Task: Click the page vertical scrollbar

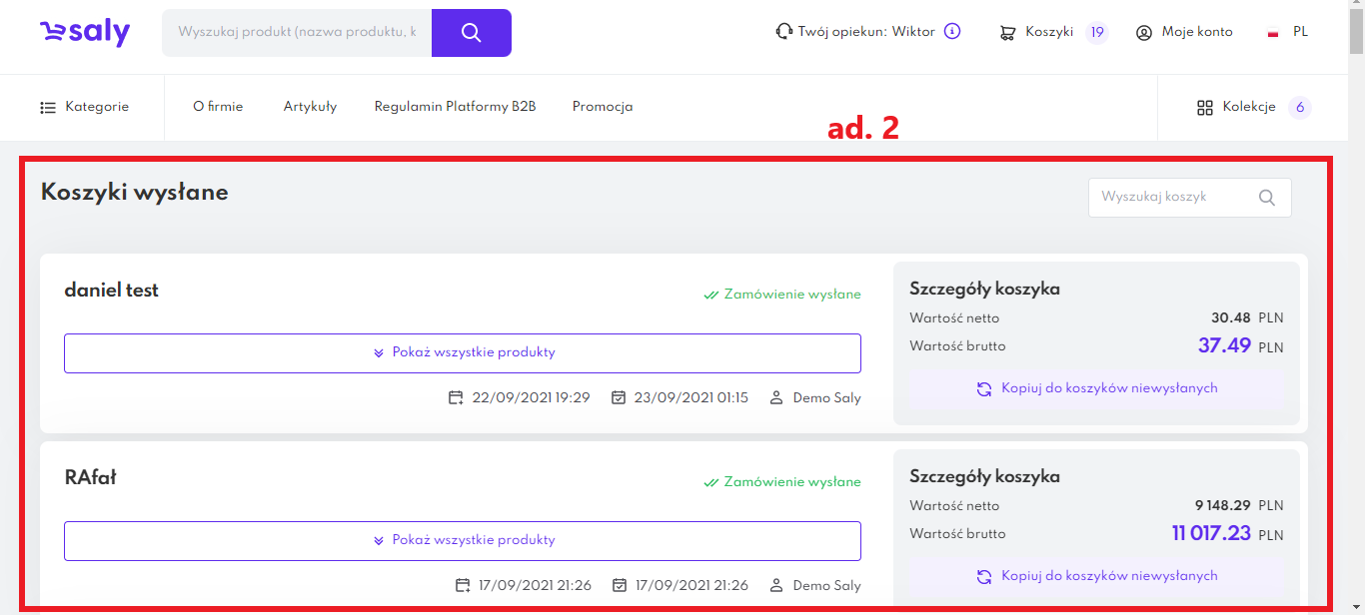Action: click(1356, 300)
